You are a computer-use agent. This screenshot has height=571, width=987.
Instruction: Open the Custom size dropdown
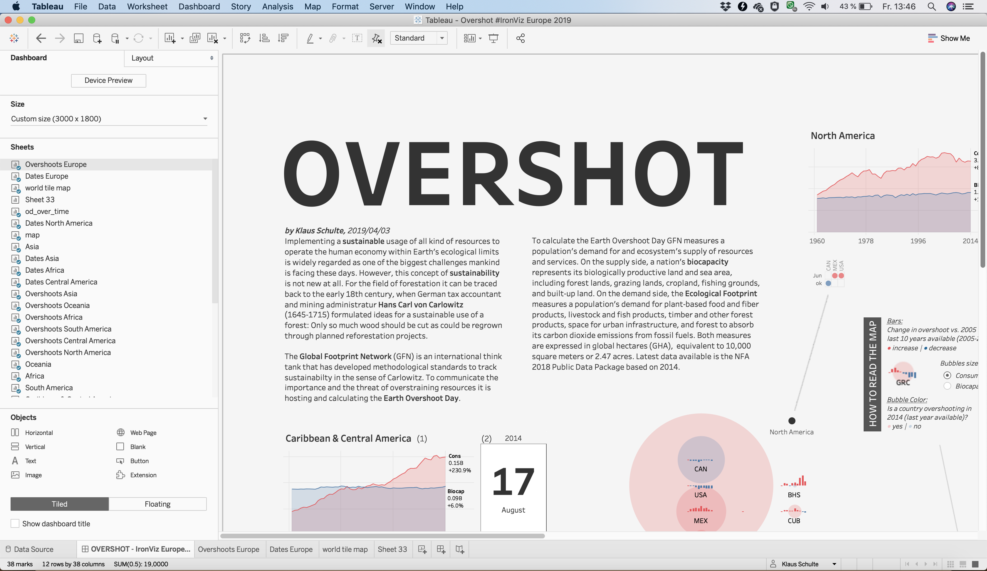(x=109, y=118)
